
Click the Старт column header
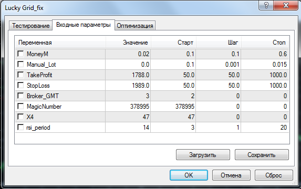click(173, 43)
